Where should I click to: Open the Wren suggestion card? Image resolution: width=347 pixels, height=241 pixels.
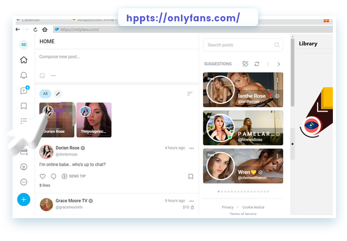coord(243,166)
